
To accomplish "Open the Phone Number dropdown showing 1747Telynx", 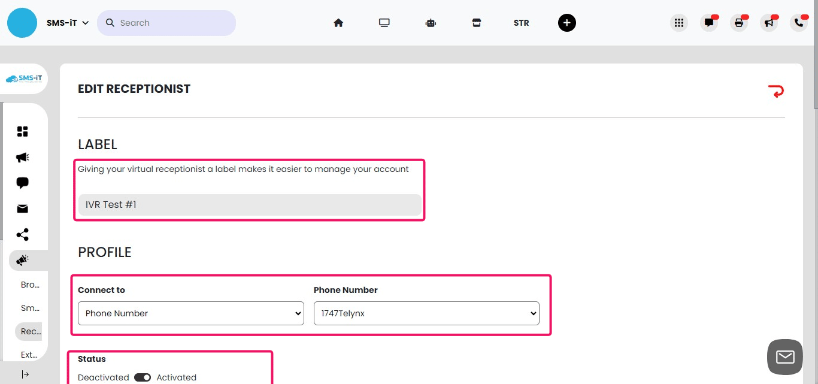I will click(x=426, y=313).
